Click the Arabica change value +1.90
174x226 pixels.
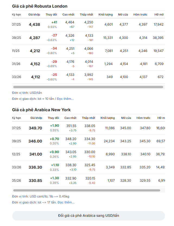point(55,126)
